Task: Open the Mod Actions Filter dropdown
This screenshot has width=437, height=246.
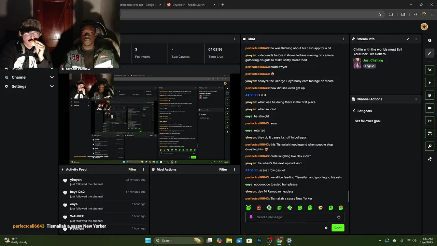Action: tap(223, 169)
